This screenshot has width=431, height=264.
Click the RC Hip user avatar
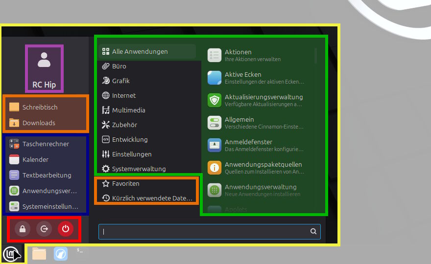point(44,68)
